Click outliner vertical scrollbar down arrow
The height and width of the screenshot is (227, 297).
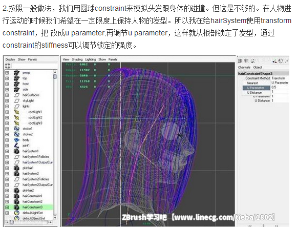click(55, 218)
